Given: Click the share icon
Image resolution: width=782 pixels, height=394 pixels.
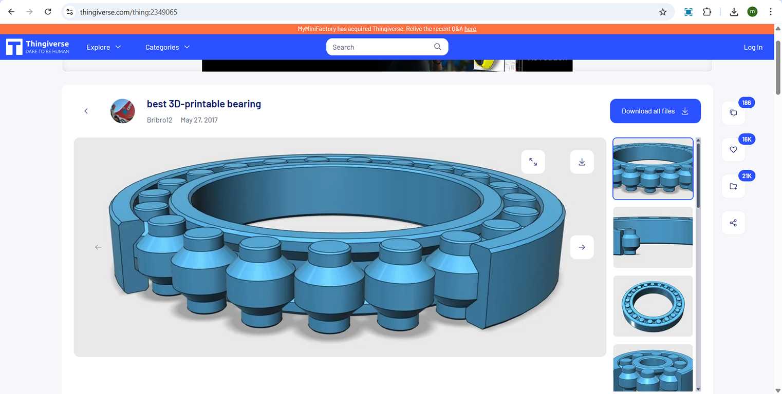Looking at the screenshot, I should 733,223.
